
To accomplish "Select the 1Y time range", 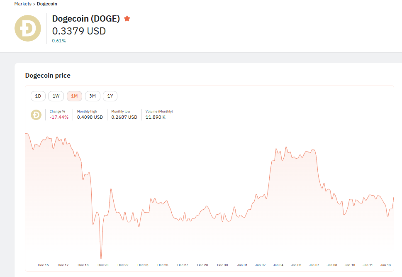I will coord(110,96).
